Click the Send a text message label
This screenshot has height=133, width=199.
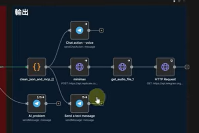tap(79, 116)
